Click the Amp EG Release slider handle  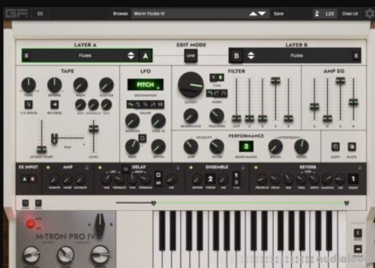pyautogui.click(x=354, y=103)
